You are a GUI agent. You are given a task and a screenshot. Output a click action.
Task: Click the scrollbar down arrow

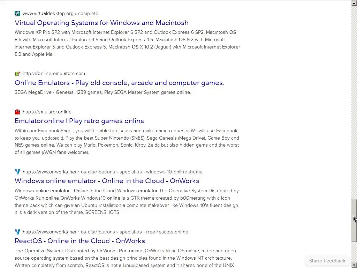[354, 266]
